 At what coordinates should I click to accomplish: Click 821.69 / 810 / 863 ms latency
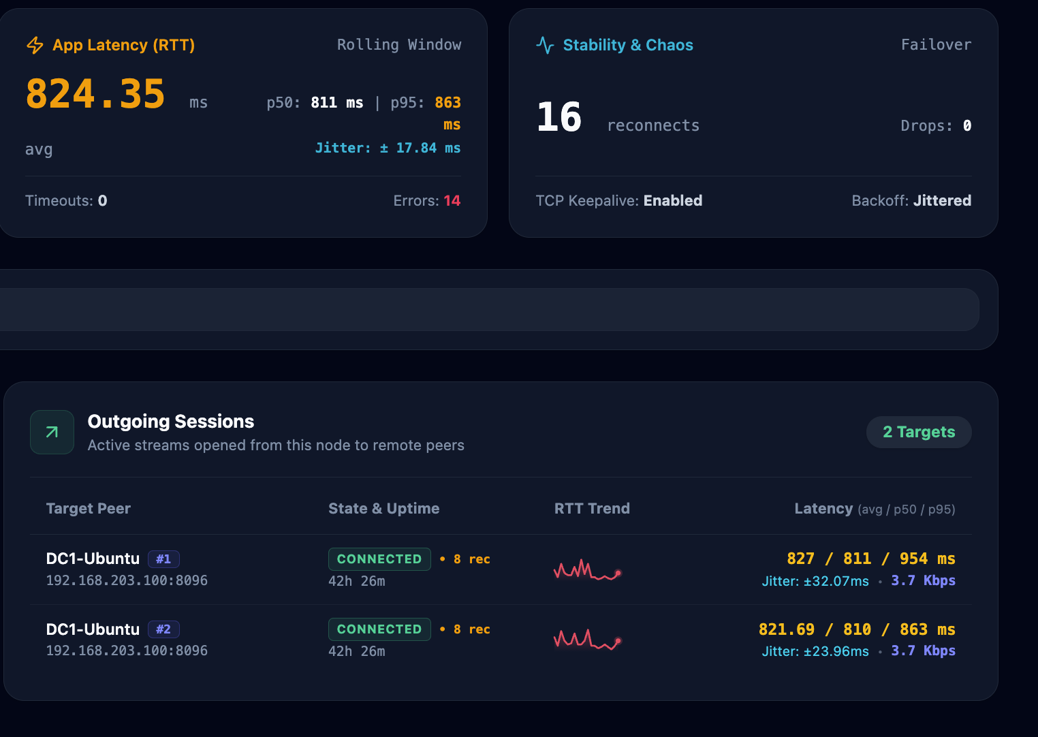click(x=857, y=629)
